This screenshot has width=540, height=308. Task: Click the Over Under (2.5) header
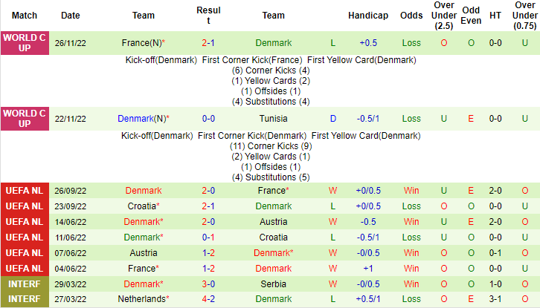444,16
